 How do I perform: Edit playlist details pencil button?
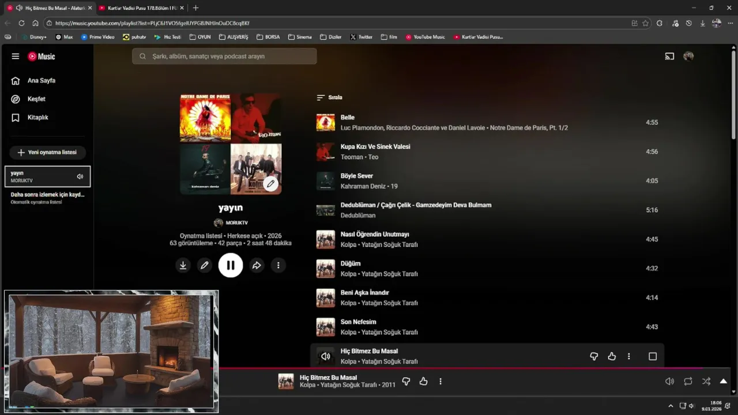[204, 265]
